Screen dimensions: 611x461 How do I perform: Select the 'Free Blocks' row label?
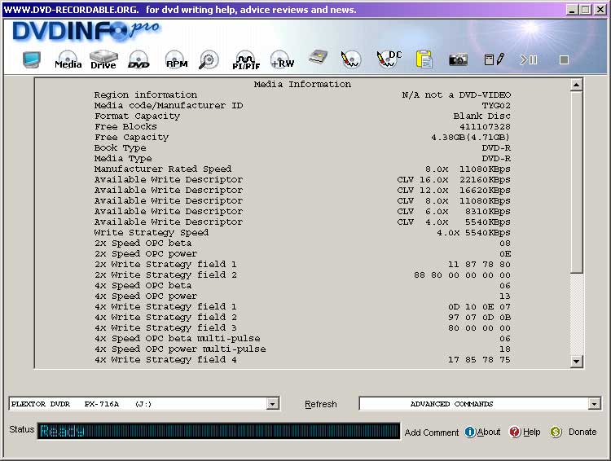coord(125,126)
